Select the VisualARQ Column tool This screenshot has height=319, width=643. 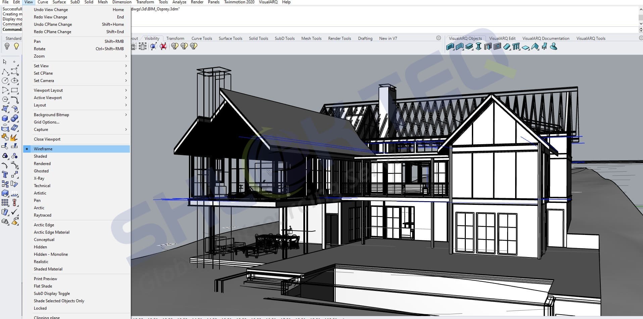point(479,47)
